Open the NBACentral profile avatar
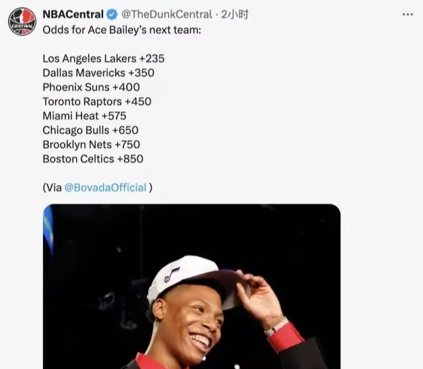 pos(22,21)
